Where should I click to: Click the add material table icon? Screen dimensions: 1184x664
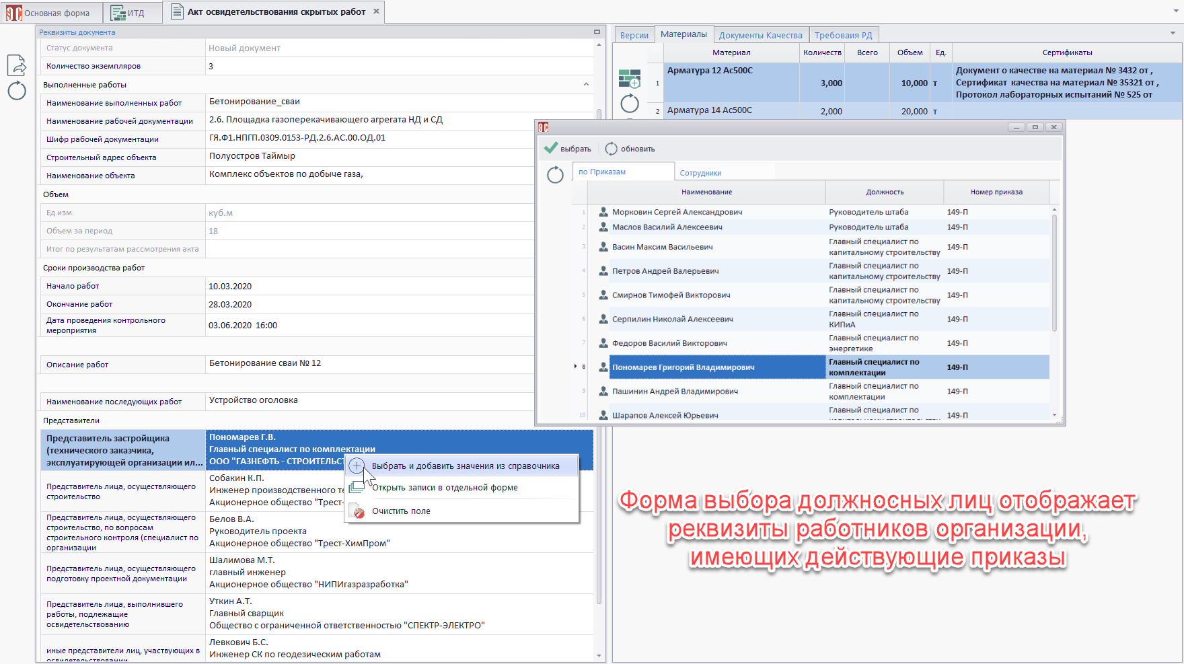[630, 79]
